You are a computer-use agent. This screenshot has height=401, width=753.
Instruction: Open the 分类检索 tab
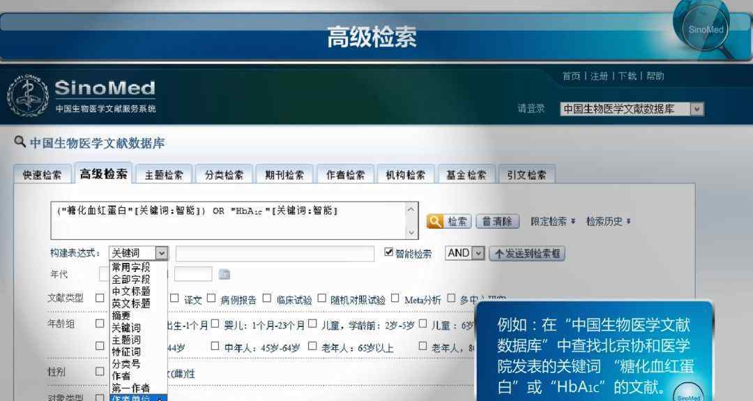(x=224, y=175)
